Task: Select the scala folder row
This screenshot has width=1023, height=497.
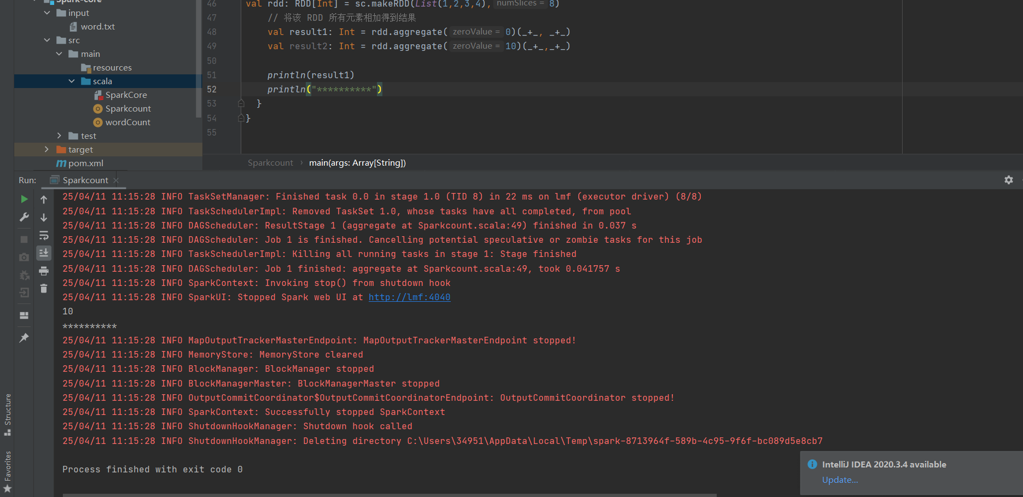Action: pyautogui.click(x=108, y=81)
